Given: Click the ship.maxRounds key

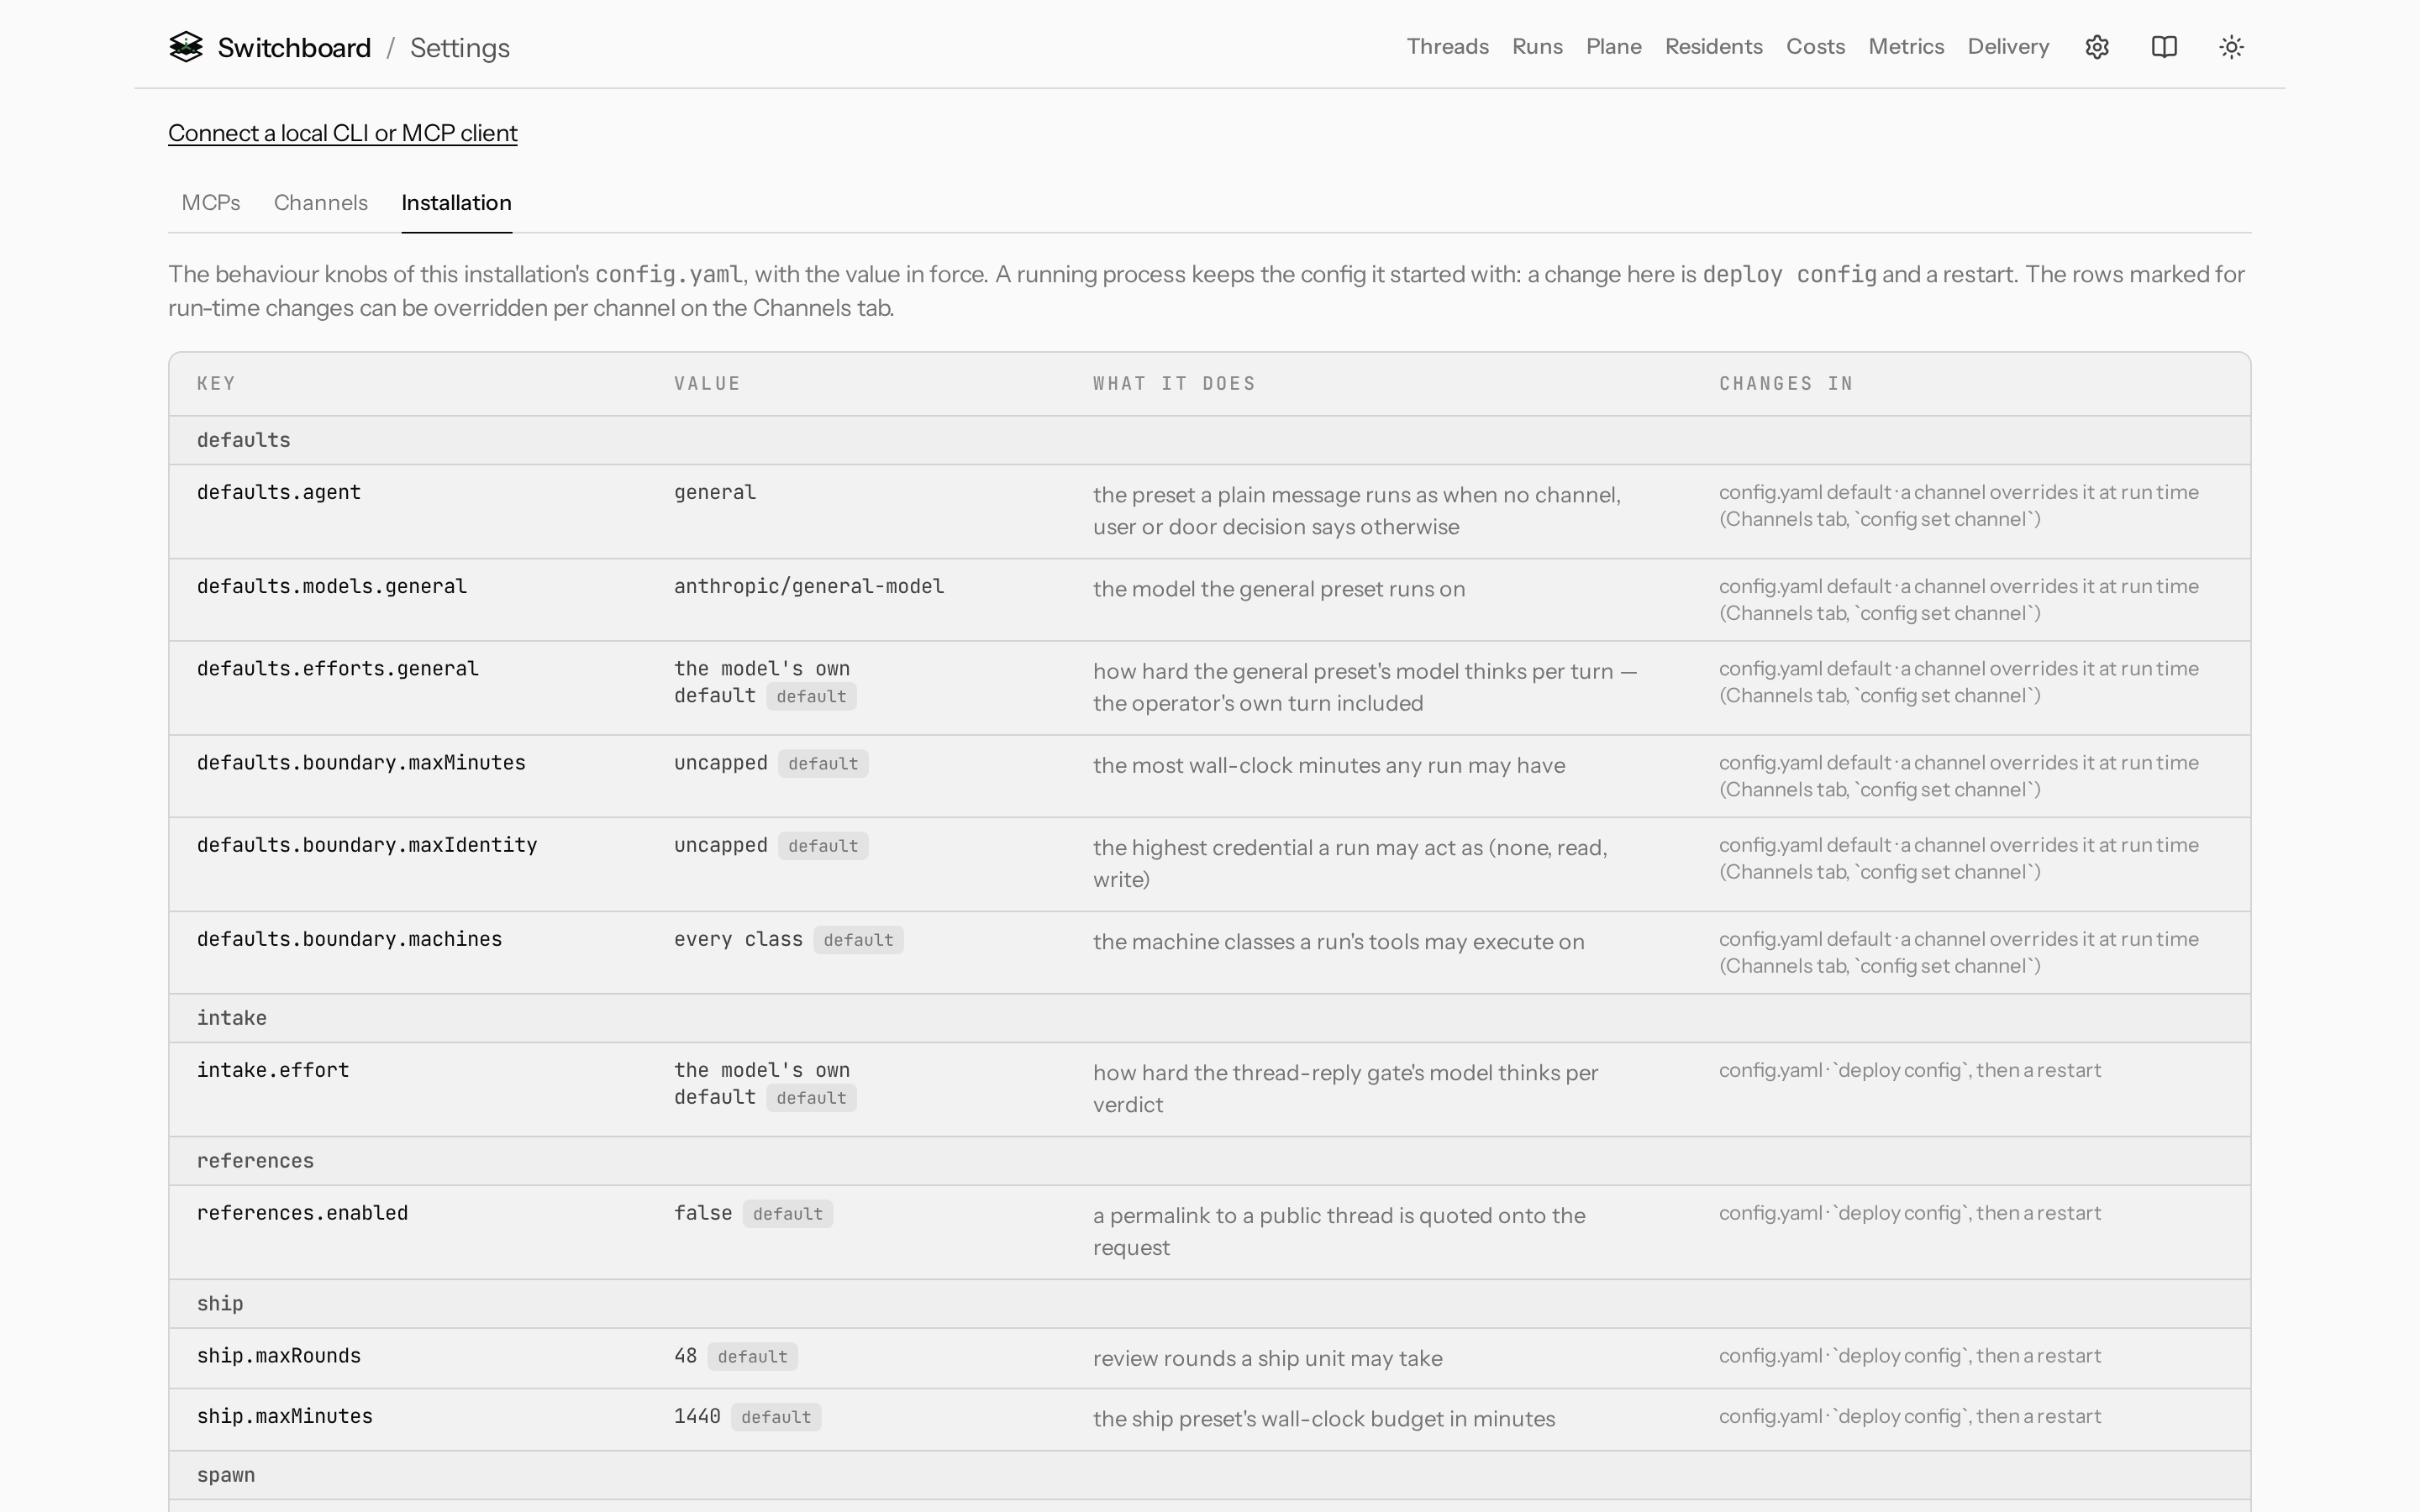Looking at the screenshot, I should pyautogui.click(x=279, y=1356).
